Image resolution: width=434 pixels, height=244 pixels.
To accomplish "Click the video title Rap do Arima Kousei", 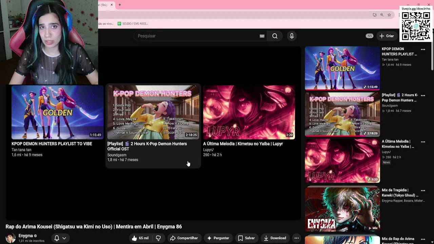I will pyautogui.click(x=94, y=227).
